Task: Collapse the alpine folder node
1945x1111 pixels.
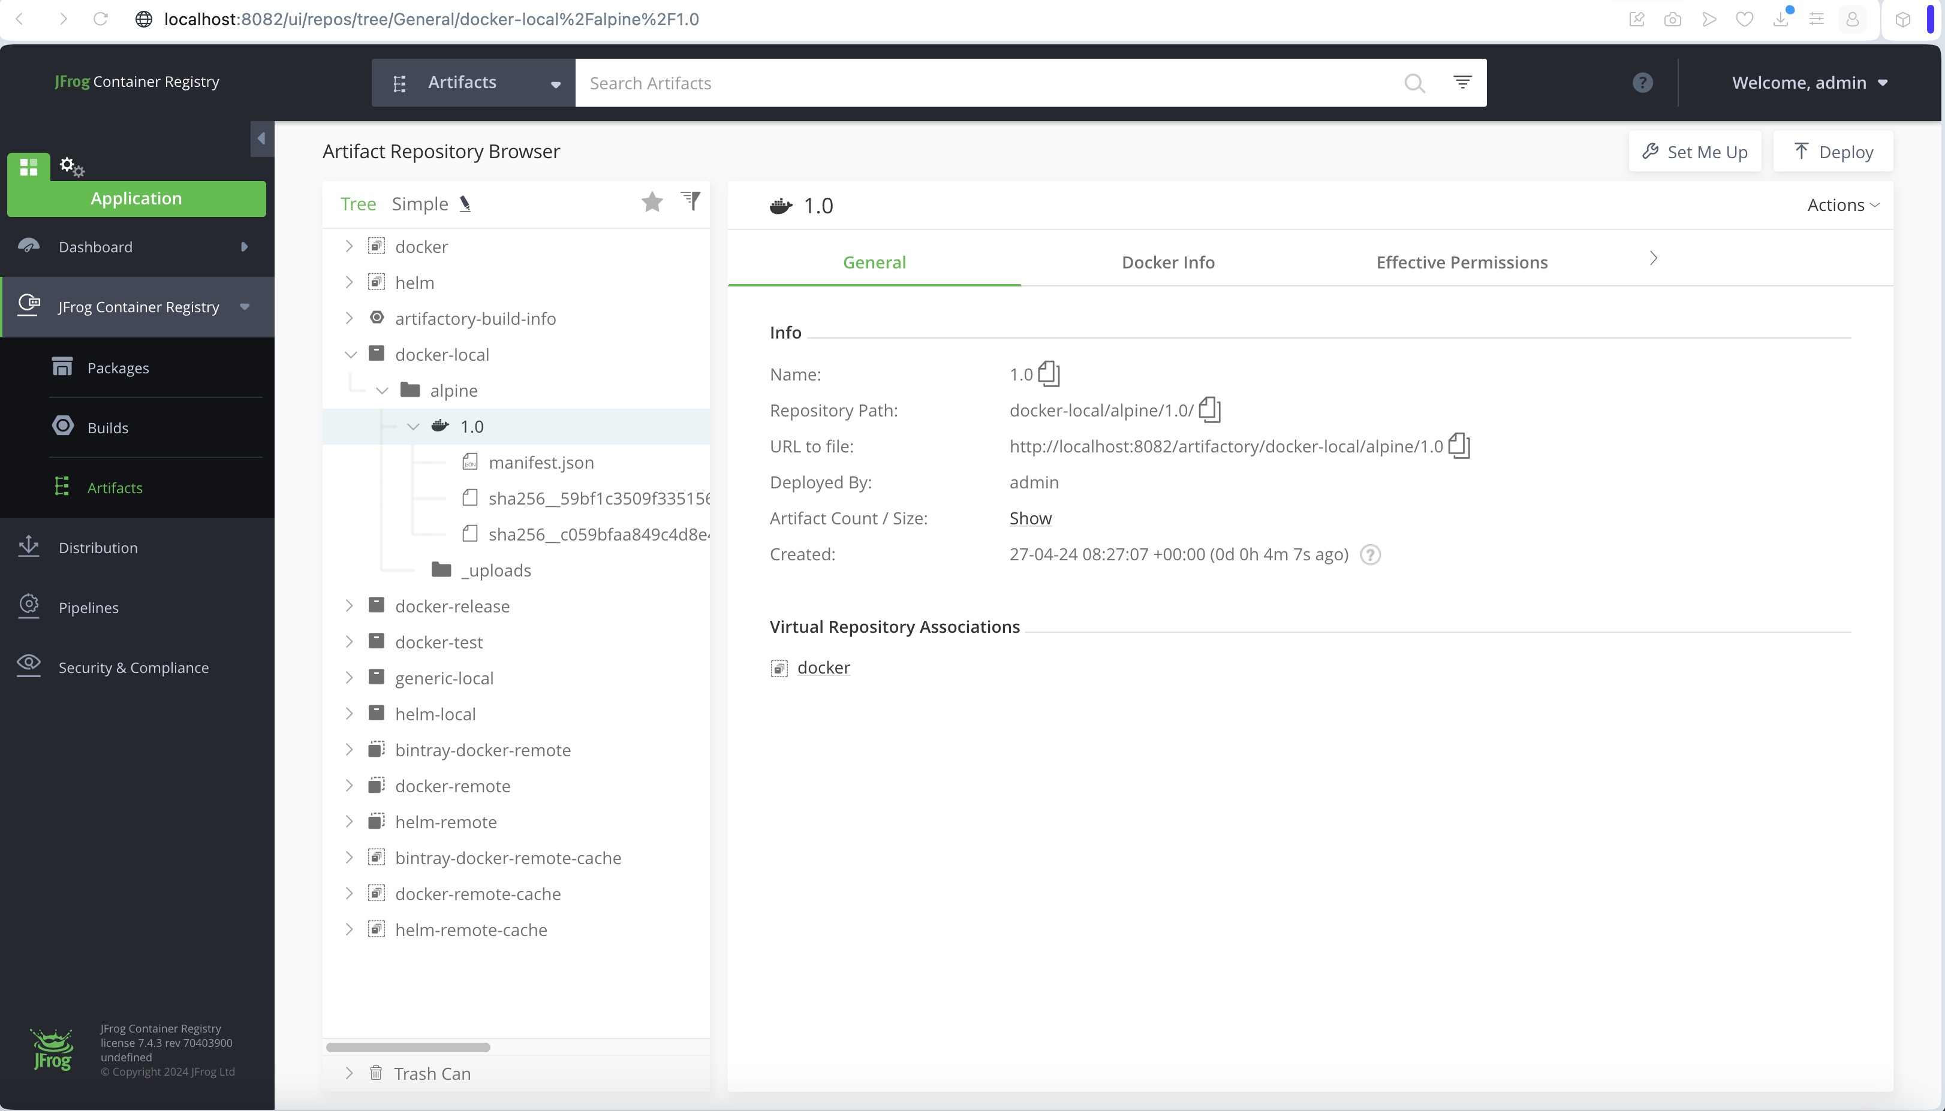Action: pos(383,390)
